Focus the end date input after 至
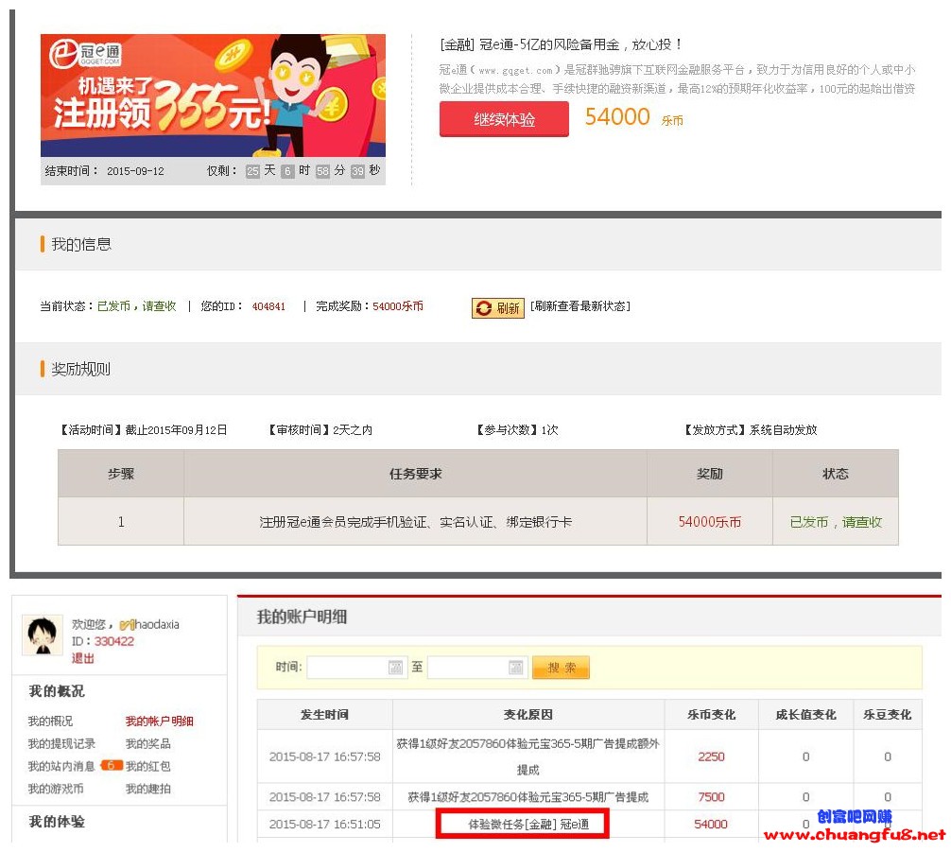This screenshot has width=951, height=852. pyautogui.click(x=477, y=668)
